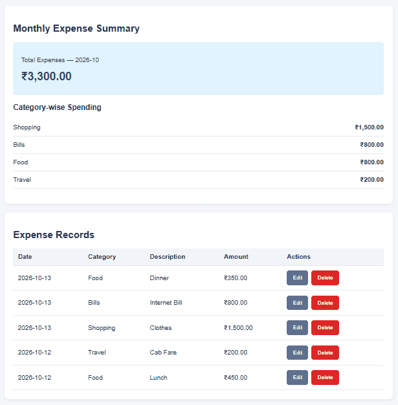Delete the Internet Bill expense
Image resolution: width=398 pixels, height=405 pixels.
click(325, 303)
